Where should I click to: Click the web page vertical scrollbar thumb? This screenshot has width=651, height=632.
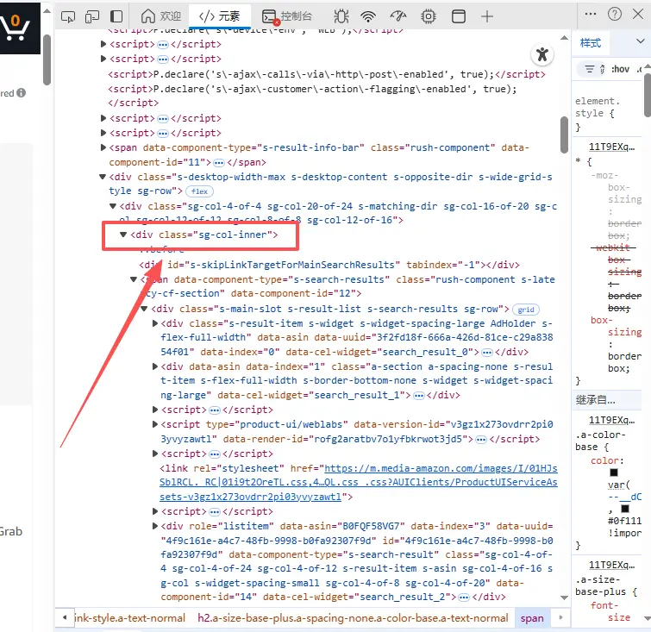click(x=47, y=59)
